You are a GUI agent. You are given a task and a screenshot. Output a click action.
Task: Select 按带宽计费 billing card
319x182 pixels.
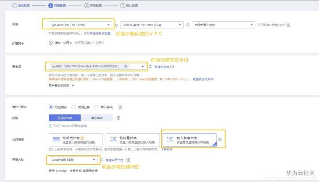(76, 140)
